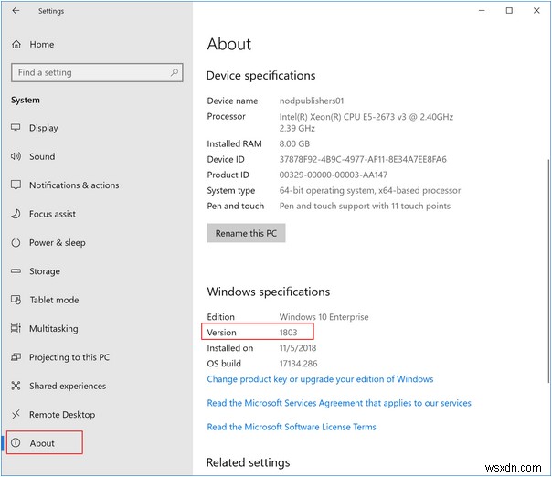Viewport: 552px width, 477px height.
Task: Click the Notifications & actions icon
Action: coord(16,185)
